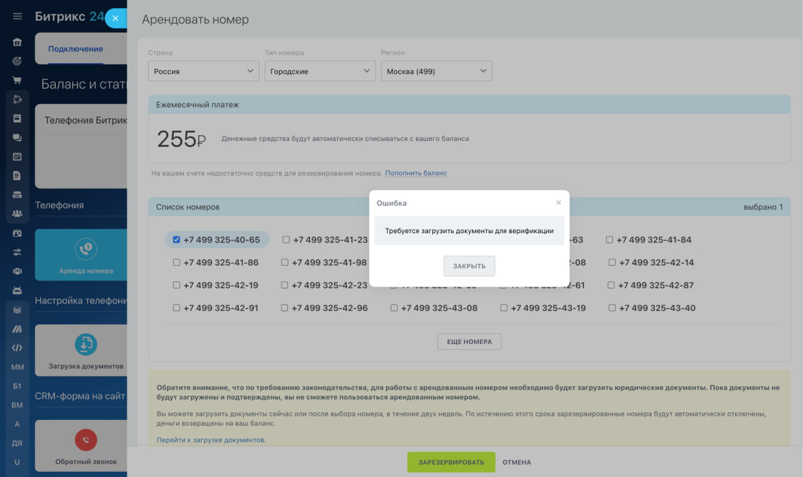Open the Страна dropdown showing Россия

(x=204, y=71)
